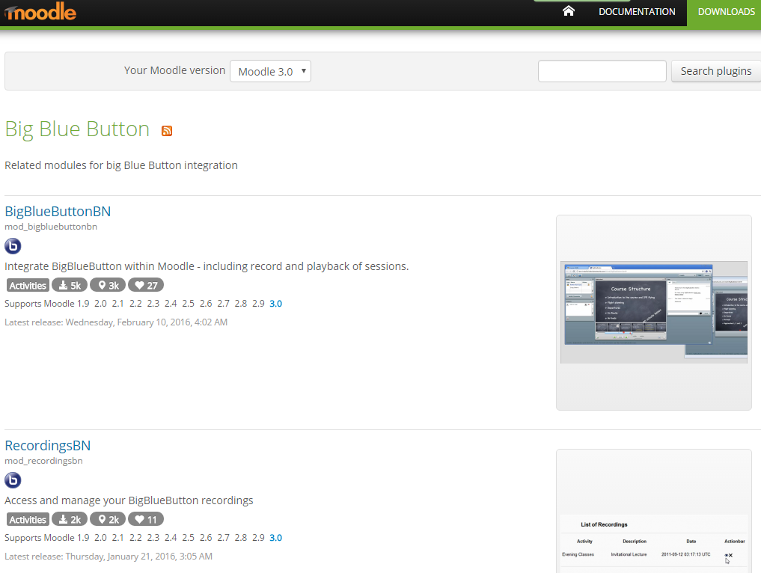Open the BigBlueButtonBN screenshot thumbnail

coord(653,312)
